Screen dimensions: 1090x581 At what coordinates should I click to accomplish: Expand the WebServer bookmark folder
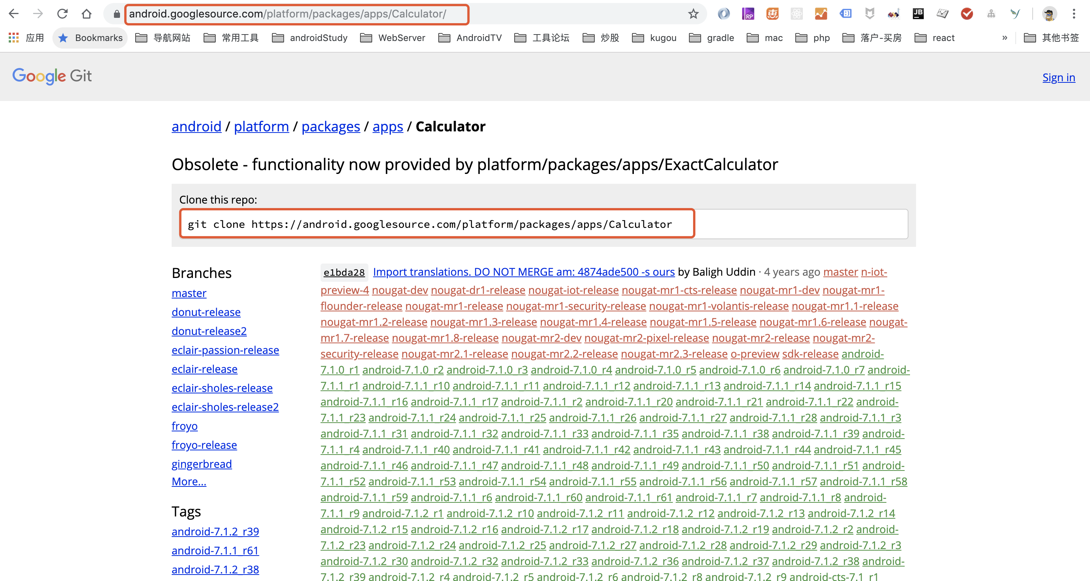click(x=393, y=38)
